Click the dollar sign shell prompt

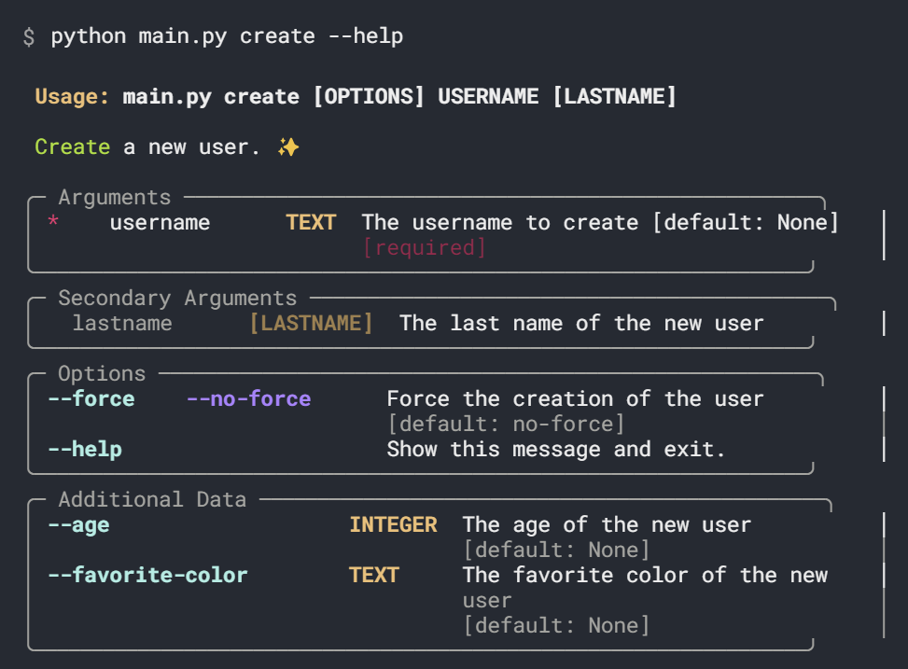pos(29,36)
